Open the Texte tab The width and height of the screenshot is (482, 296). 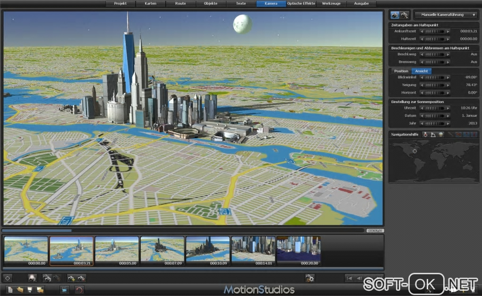tap(241, 3)
